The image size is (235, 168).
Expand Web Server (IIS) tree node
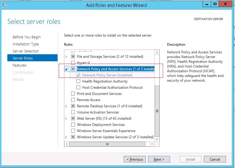[x=66, y=118]
